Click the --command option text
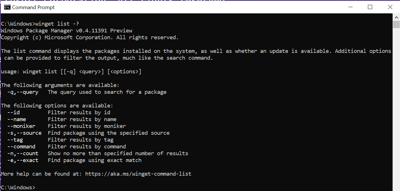400x191 pixels. (x=21, y=146)
